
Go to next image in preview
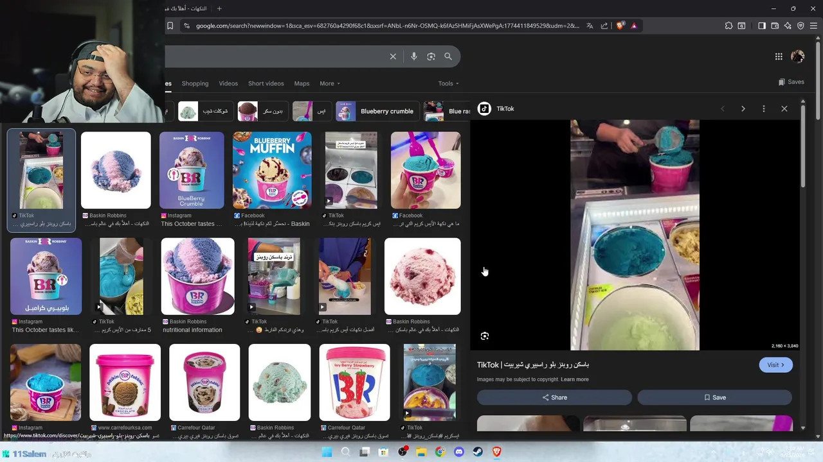tap(743, 109)
